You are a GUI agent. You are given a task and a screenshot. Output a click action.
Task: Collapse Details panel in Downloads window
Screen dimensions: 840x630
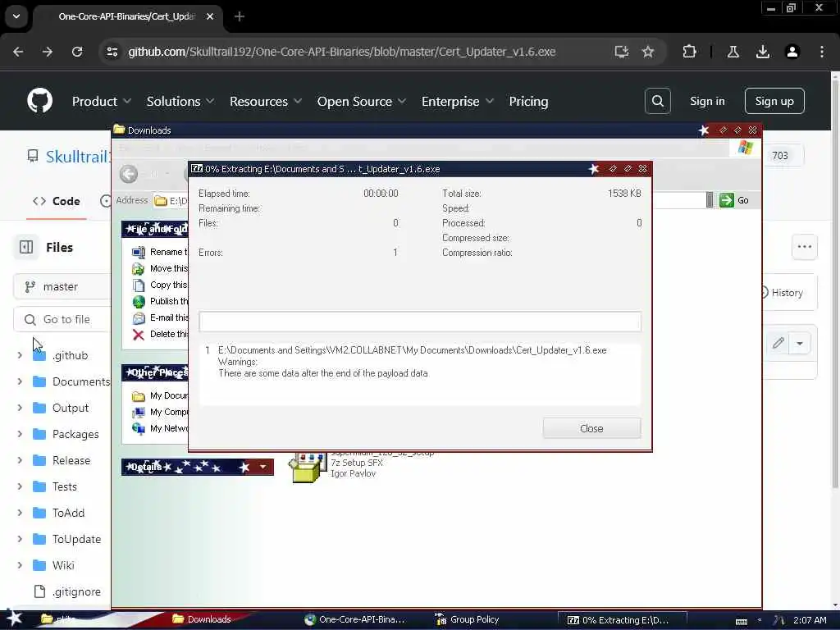pyautogui.click(x=262, y=467)
